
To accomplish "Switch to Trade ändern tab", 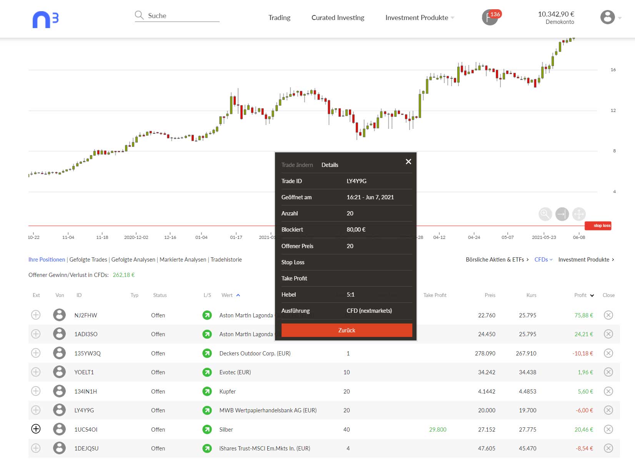I will pyautogui.click(x=297, y=165).
